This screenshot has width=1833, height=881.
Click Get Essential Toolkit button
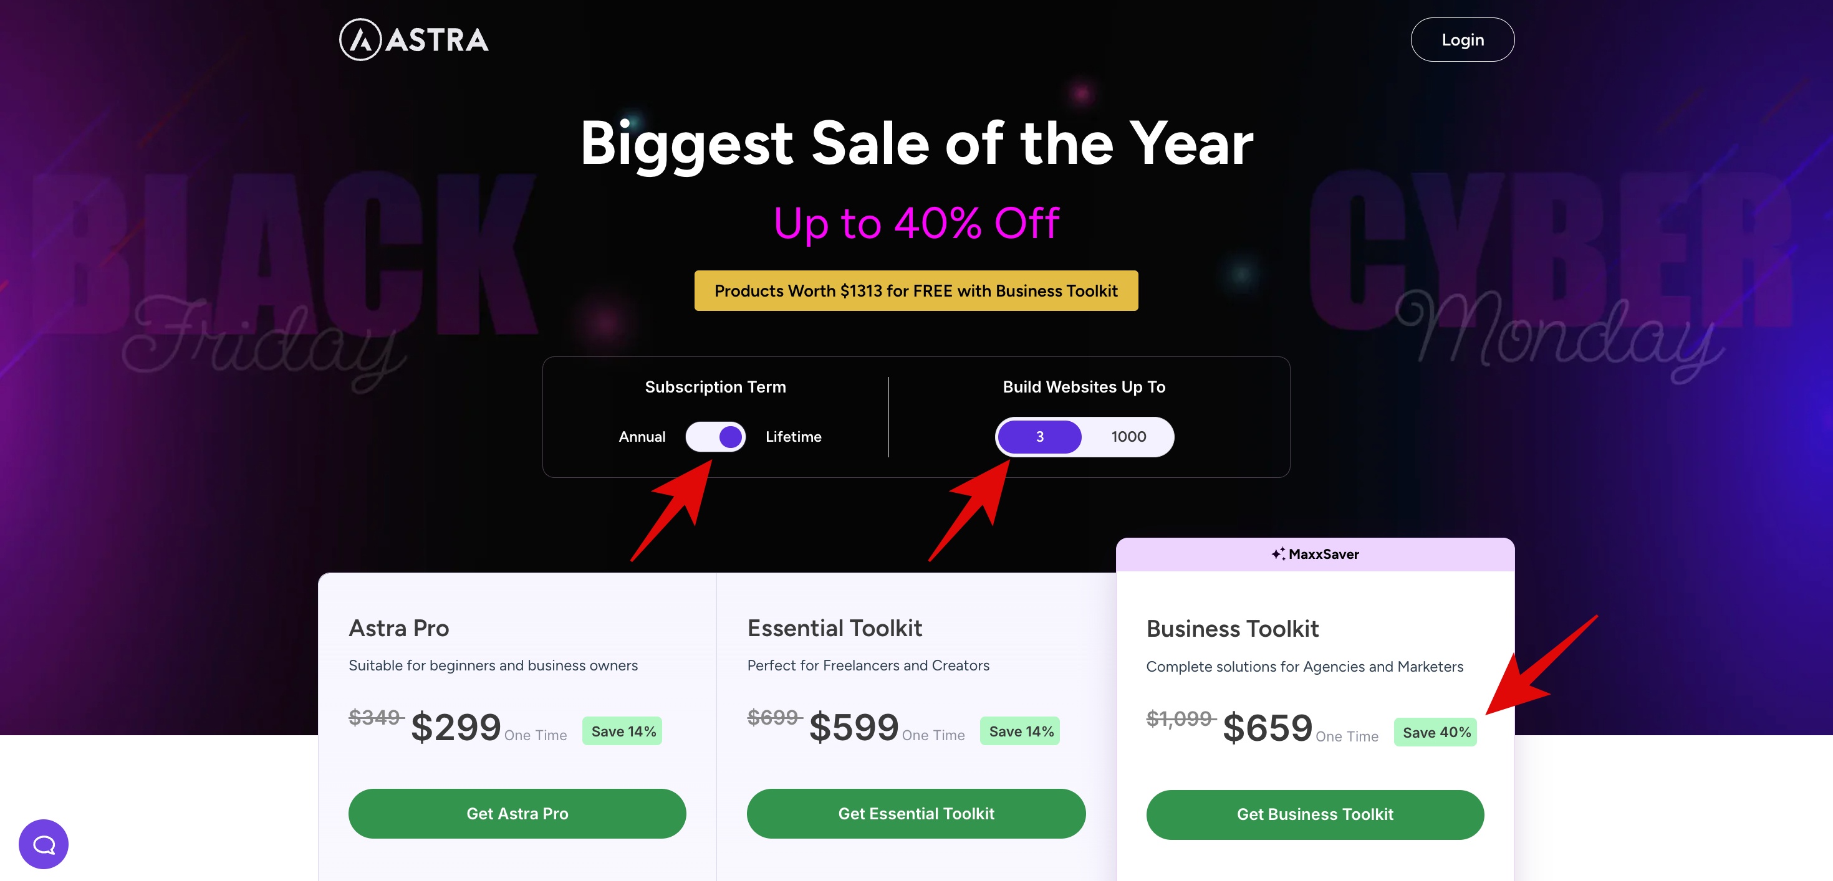tap(916, 814)
